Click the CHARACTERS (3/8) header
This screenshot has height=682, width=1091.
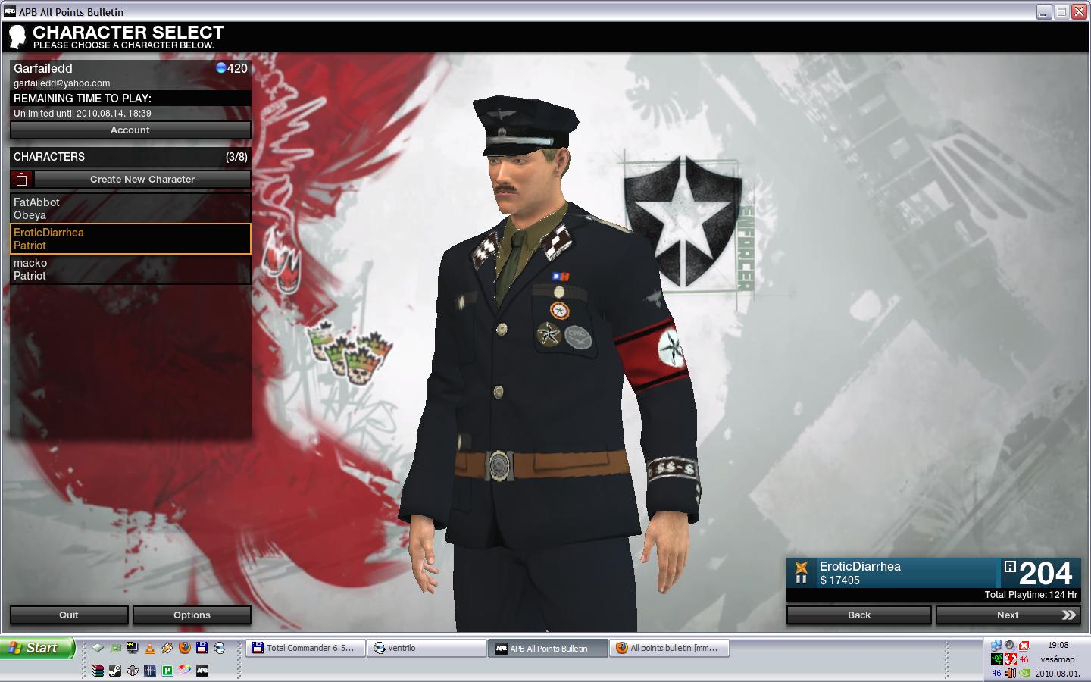(130, 157)
